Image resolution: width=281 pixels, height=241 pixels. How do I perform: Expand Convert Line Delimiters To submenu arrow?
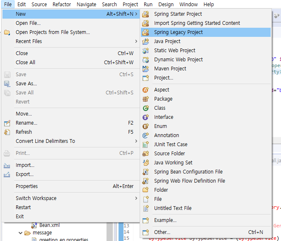coord(136,141)
